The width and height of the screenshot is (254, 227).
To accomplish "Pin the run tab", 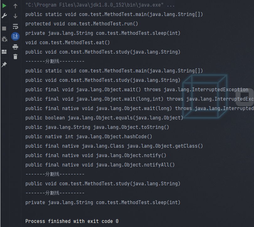I will point(4,64).
